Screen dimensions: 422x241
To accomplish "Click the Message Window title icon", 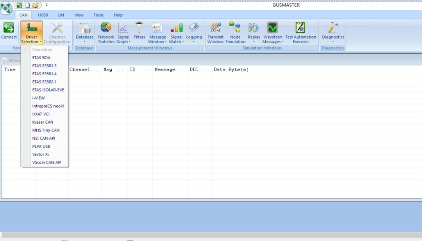I will pyautogui.click(x=5, y=60).
